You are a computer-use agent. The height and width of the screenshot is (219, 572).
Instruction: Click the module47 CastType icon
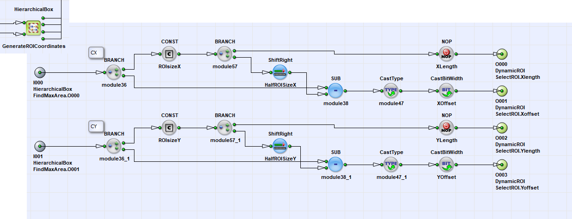pos(391,91)
